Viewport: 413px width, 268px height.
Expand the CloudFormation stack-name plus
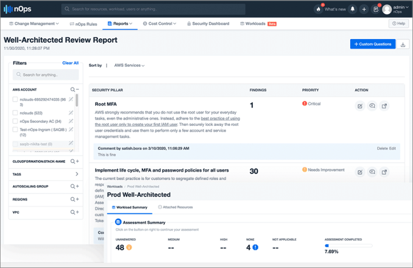click(77, 161)
